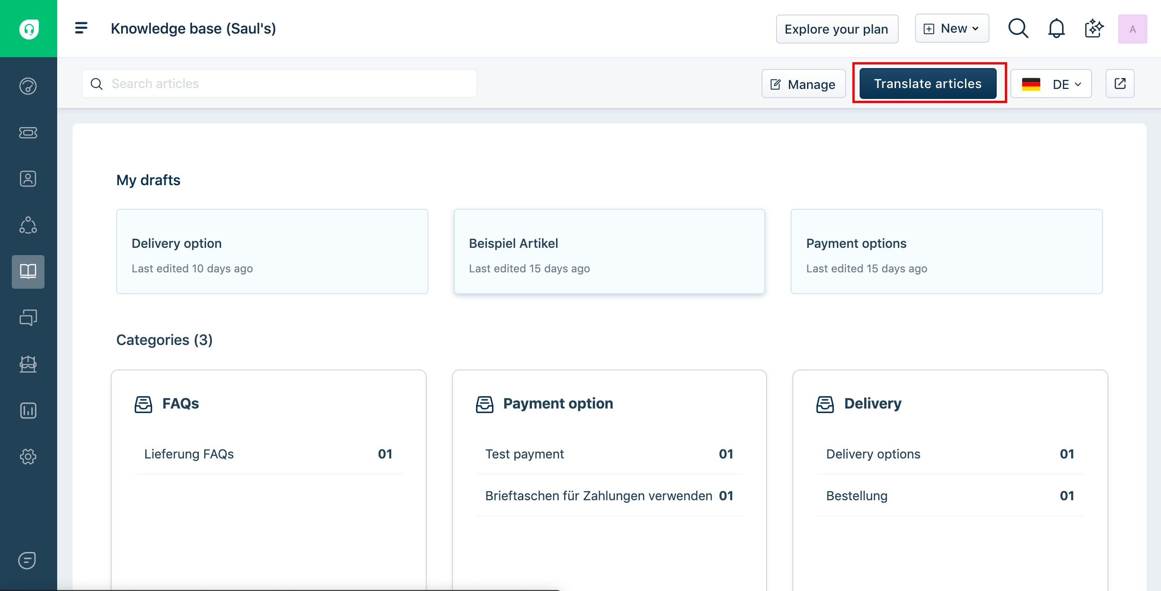The width and height of the screenshot is (1161, 591).
Task: Open the Freddy AI sparkle icon
Action: (1094, 29)
